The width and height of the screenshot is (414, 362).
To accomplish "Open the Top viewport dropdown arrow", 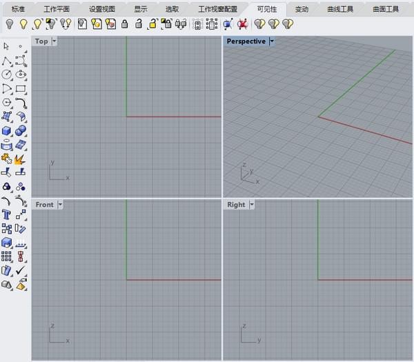I will [54, 41].
